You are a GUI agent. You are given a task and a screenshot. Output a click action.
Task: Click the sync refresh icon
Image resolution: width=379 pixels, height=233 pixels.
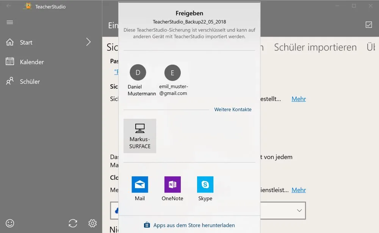[x=73, y=223]
